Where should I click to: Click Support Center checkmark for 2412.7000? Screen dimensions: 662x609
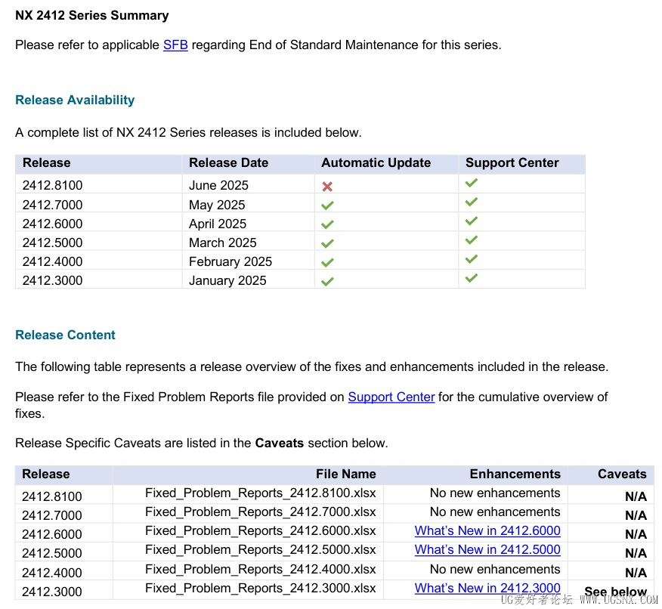(471, 202)
